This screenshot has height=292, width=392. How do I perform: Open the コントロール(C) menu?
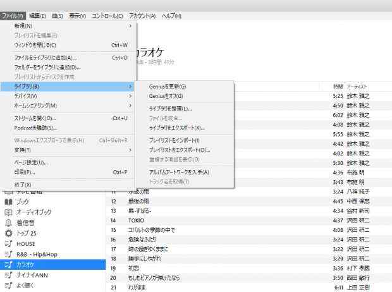[x=107, y=16]
